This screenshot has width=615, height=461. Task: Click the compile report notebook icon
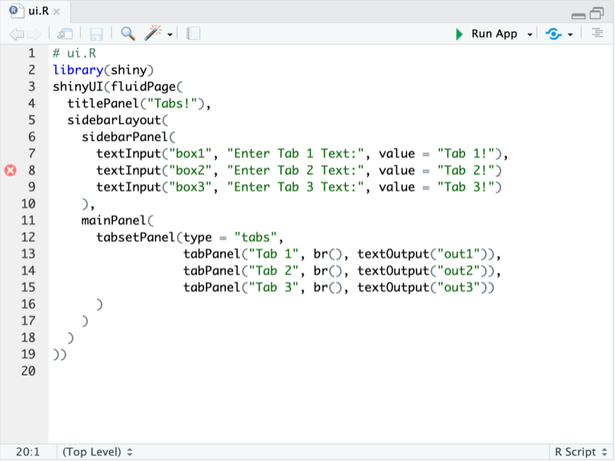point(193,34)
